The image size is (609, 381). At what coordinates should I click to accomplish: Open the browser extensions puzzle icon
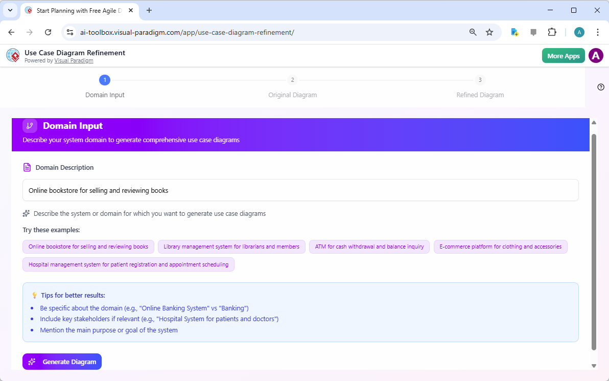(x=552, y=32)
